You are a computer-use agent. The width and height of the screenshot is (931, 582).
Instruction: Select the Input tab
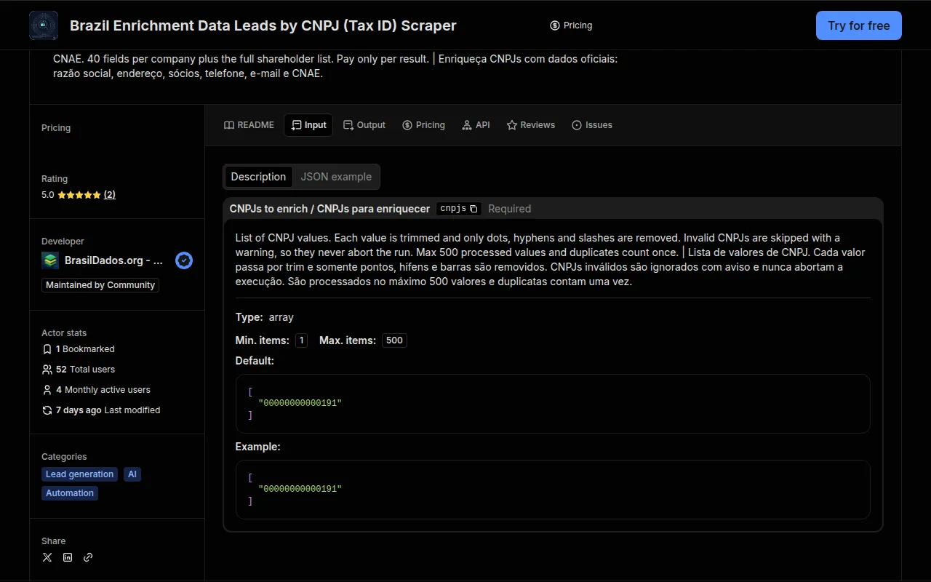point(308,125)
